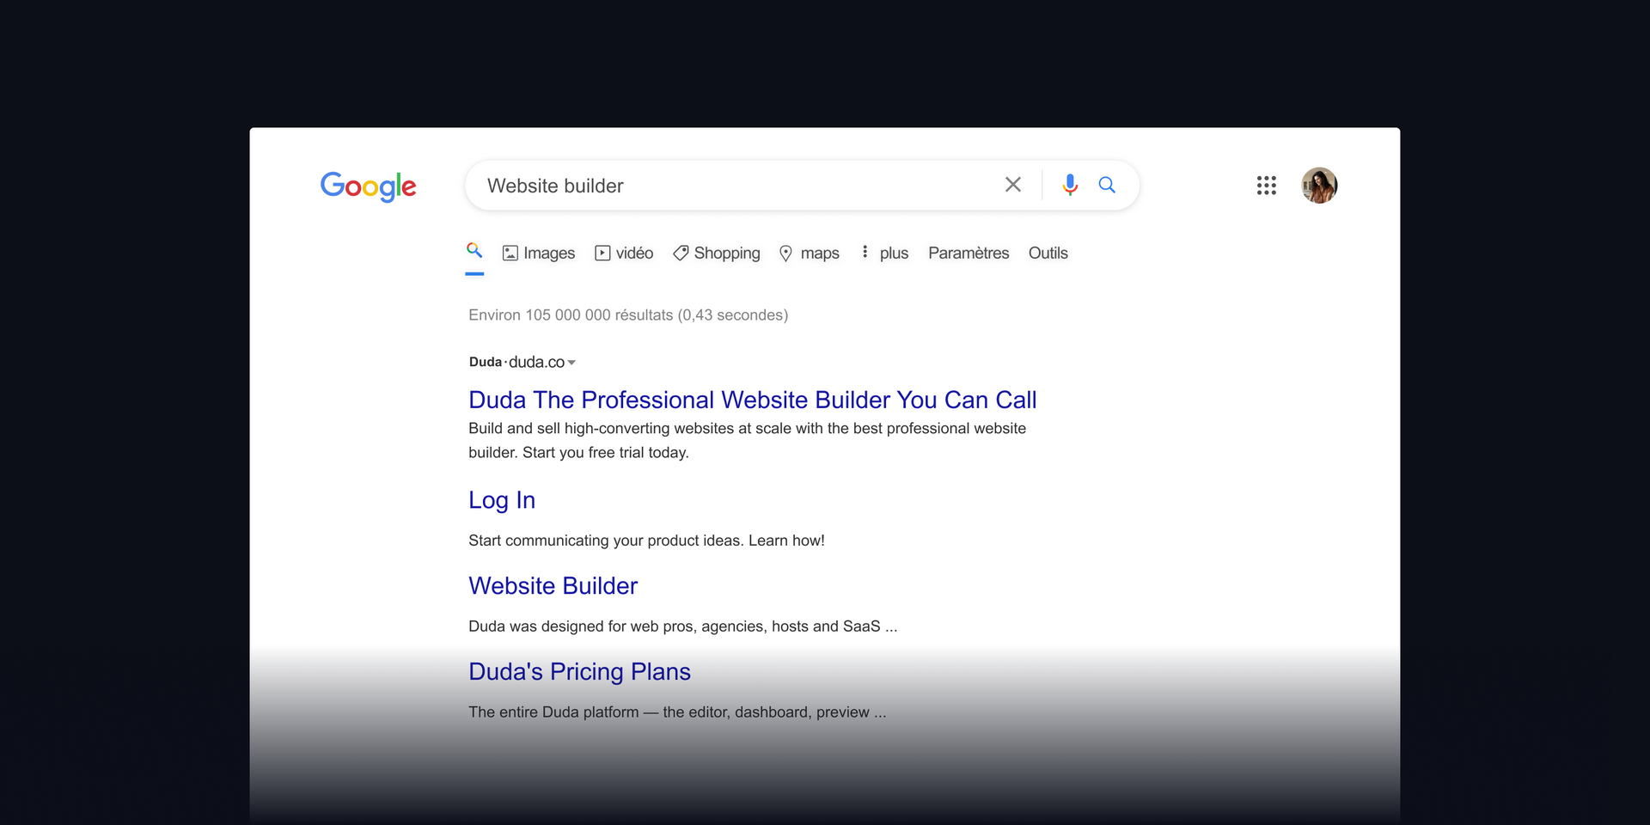1650x825 pixels.
Task: Switch to the maps tab
Action: (x=809, y=254)
